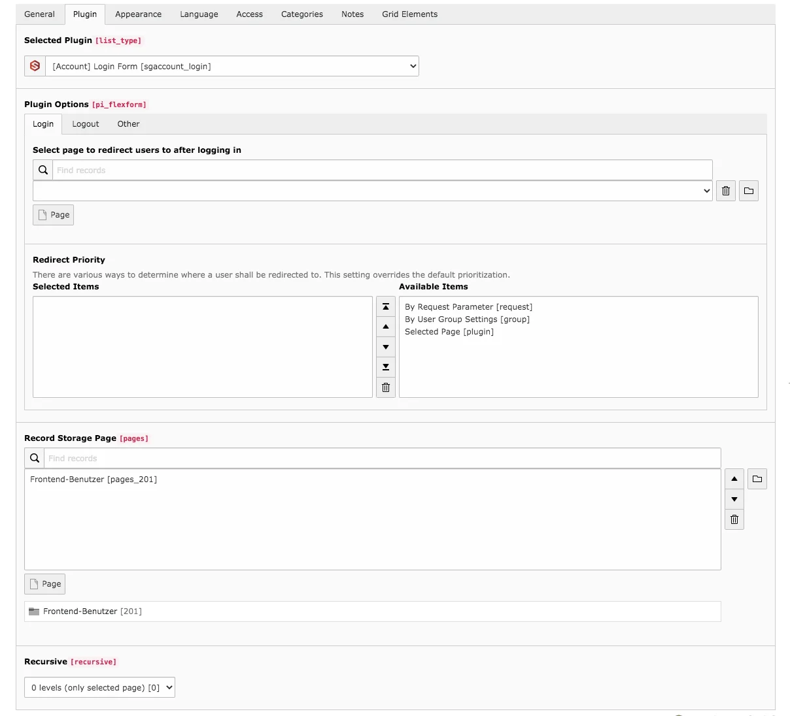Switch to the Logout tab
Viewport: 790px width, 716px height.
(x=85, y=123)
